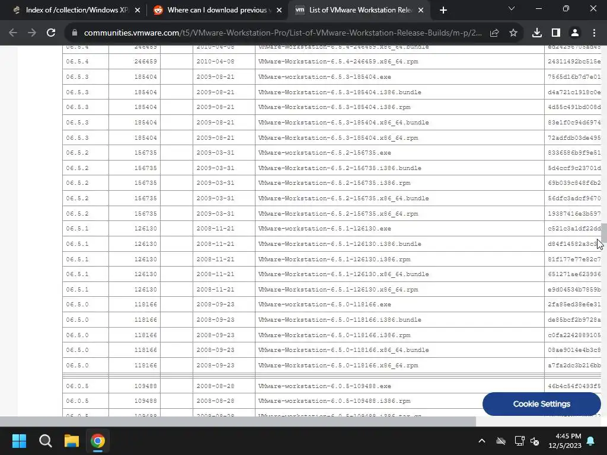Select VMware-Workstation-6.5.3-185404.x86_64.bundle text
Screen dimensions: 607x455
click(343, 123)
